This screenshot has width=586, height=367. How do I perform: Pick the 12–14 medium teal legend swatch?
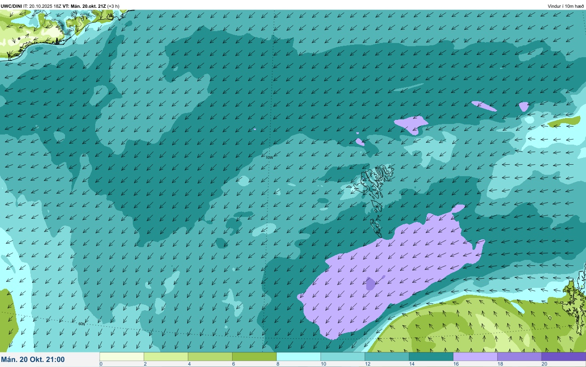[387, 356]
